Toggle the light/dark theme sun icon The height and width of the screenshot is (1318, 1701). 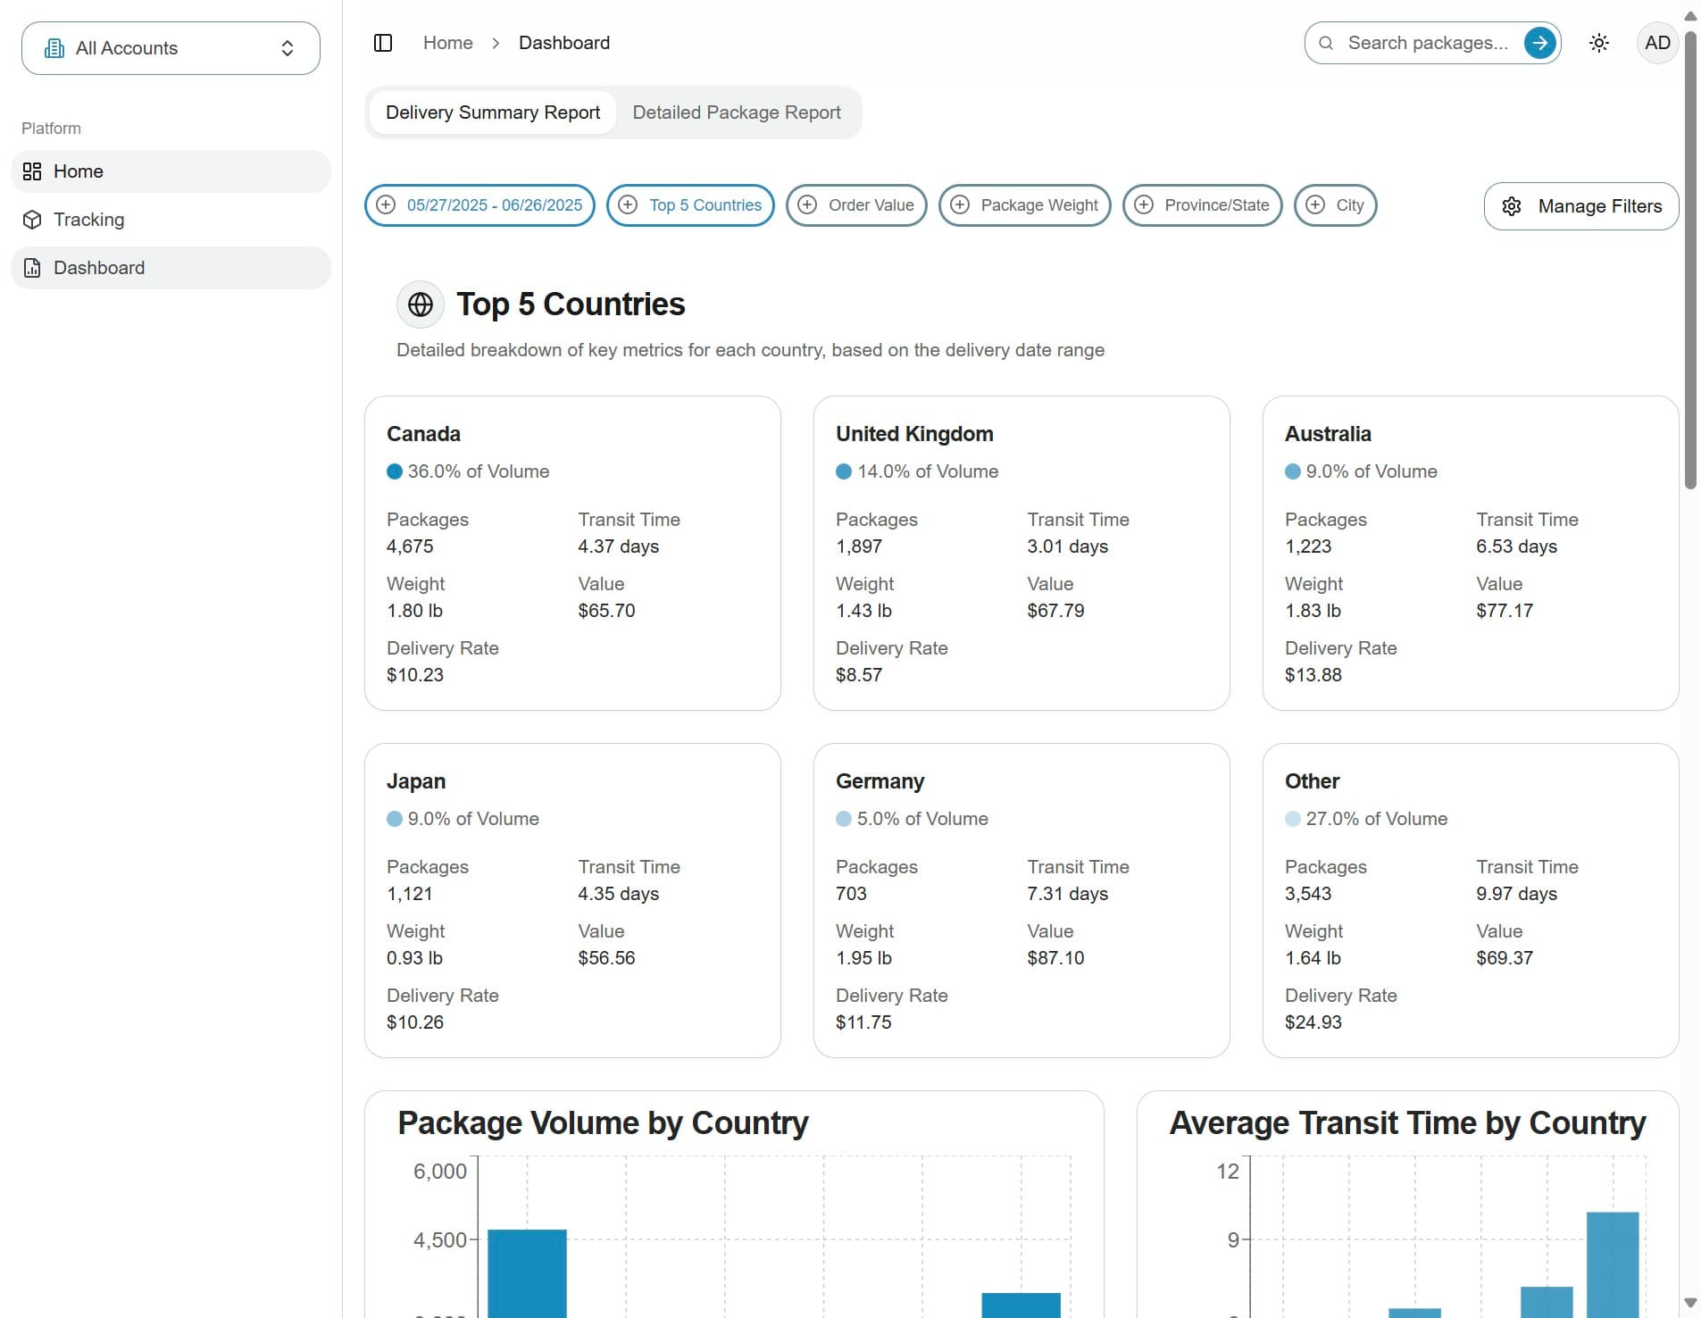click(x=1599, y=43)
